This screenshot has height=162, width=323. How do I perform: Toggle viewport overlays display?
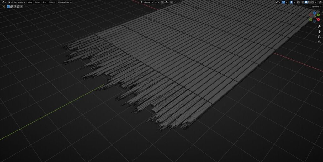(291, 2)
